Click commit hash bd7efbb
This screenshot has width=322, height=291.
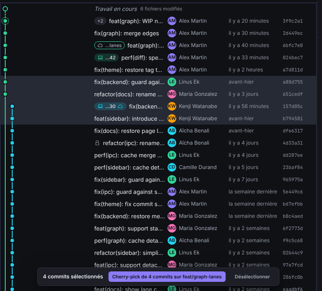click(x=293, y=204)
